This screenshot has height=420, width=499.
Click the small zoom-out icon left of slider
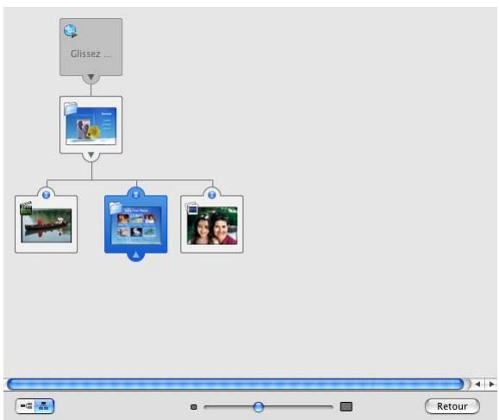point(194,407)
